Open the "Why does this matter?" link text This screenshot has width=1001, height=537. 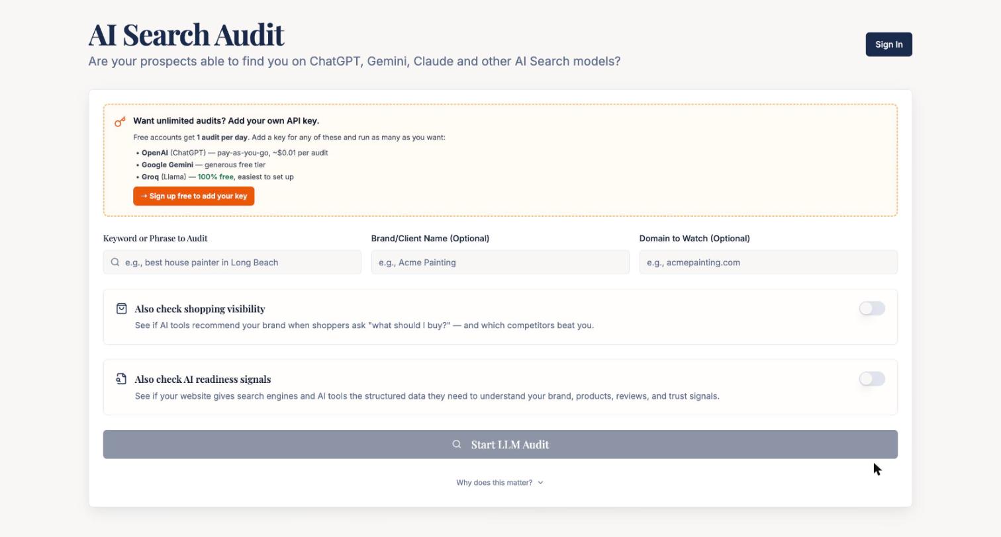[494, 483]
